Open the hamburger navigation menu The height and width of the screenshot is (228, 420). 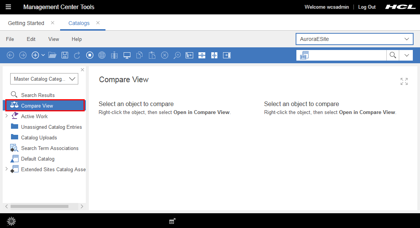[x=8, y=7]
